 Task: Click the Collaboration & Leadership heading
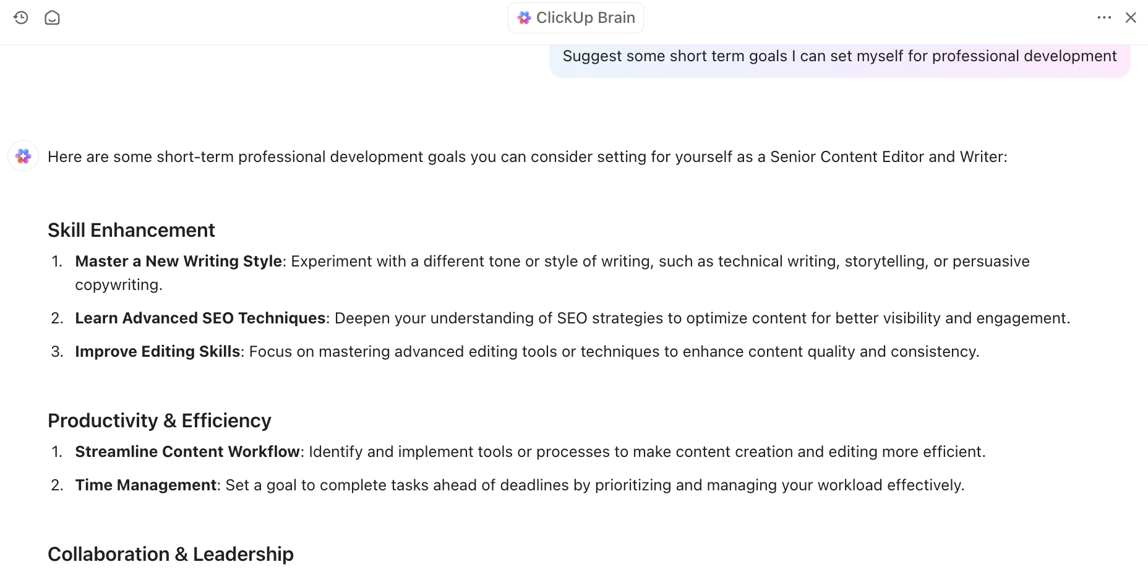171,554
